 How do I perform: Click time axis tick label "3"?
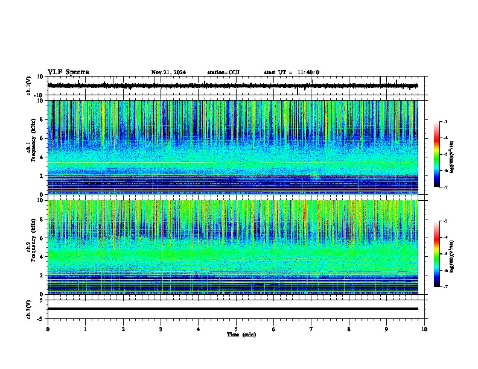tap(161, 329)
